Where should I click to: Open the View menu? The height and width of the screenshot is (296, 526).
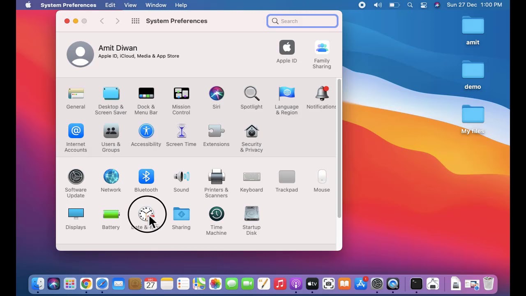pos(130,5)
